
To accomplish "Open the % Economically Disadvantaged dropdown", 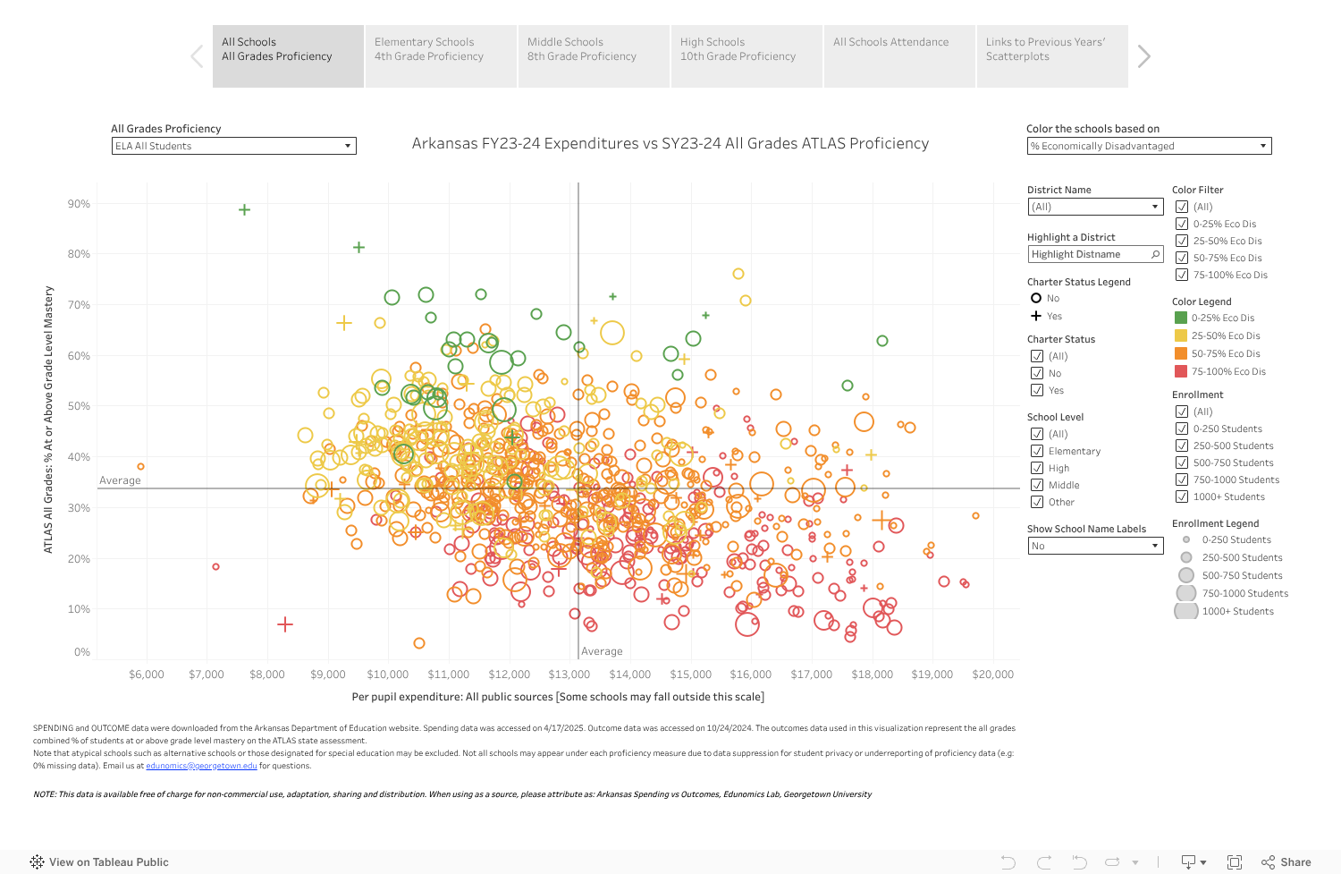I will tap(1150, 146).
